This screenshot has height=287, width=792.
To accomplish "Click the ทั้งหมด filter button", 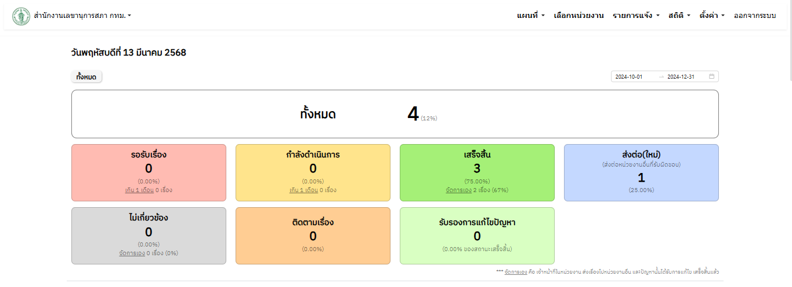I will [x=86, y=77].
